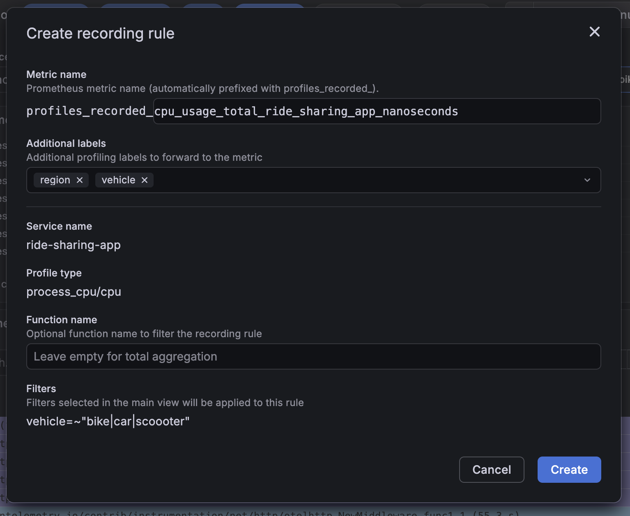630x516 pixels.
Task: Select the vehicle label pill
Action: (118, 180)
